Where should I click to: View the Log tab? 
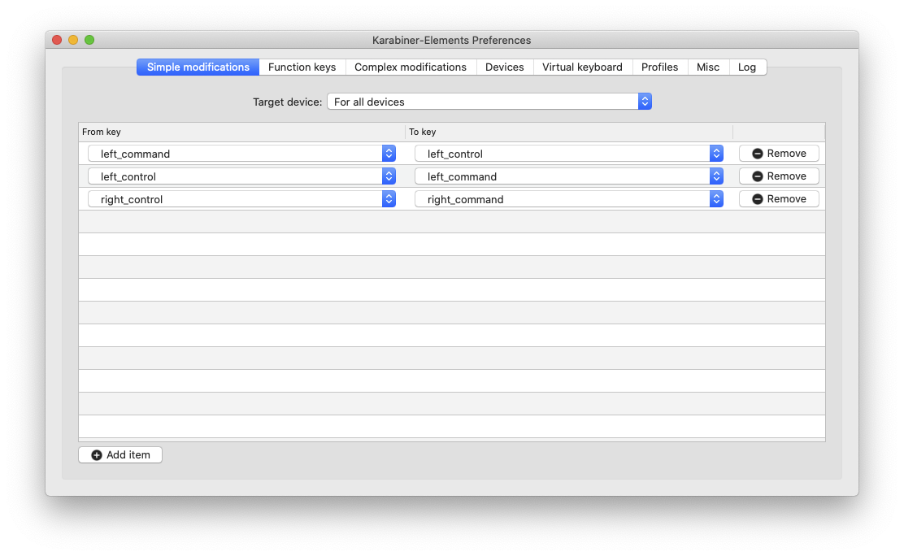747,67
